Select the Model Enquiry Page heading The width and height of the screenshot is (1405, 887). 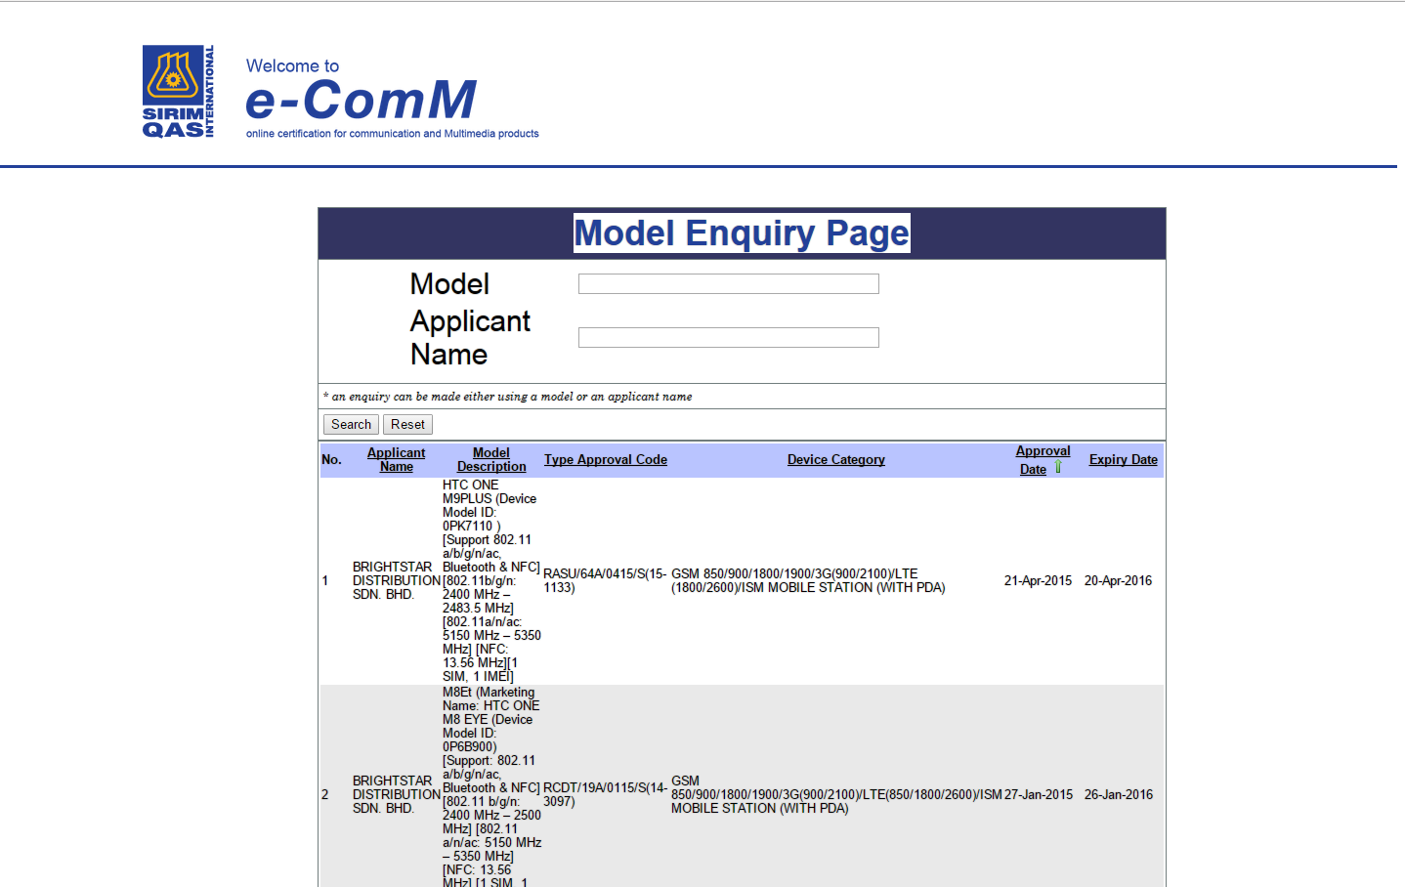click(742, 233)
